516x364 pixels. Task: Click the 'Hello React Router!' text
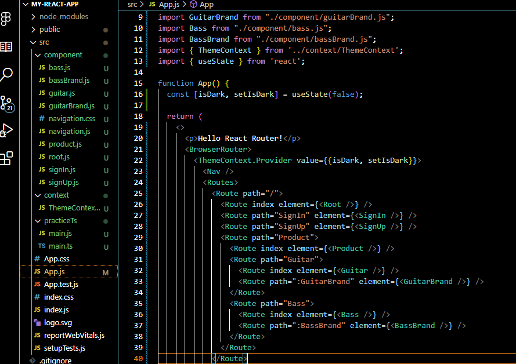coord(240,139)
